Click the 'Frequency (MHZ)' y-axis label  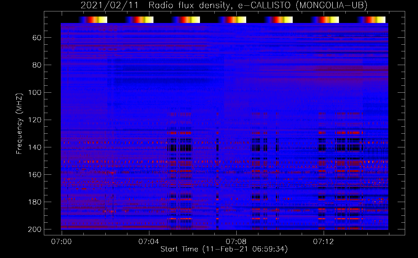19,124
